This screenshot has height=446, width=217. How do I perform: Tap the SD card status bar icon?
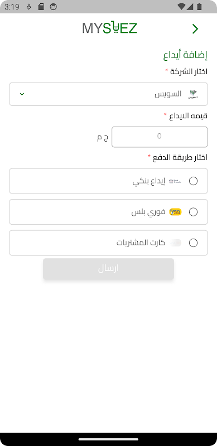click(x=41, y=7)
